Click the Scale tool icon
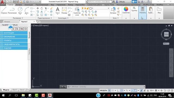The image size is (174, 98). [x=42, y=15]
